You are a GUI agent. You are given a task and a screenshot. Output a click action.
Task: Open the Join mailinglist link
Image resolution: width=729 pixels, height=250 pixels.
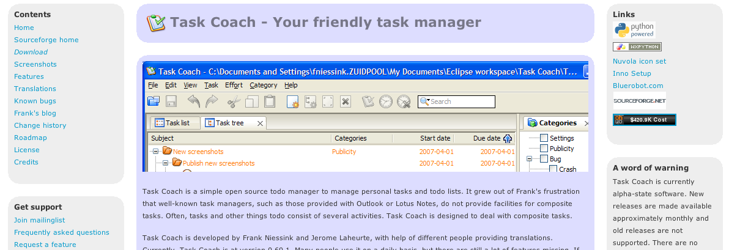pyautogui.click(x=40, y=220)
